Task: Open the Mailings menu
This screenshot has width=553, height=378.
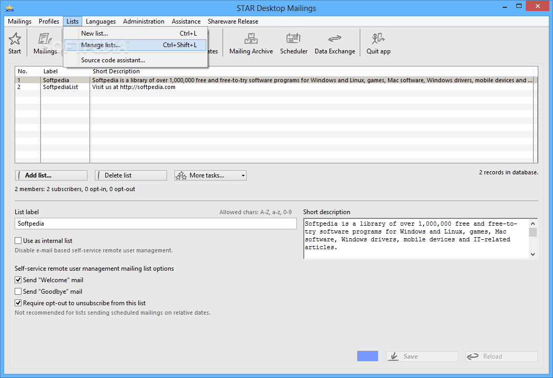Action: pos(20,21)
